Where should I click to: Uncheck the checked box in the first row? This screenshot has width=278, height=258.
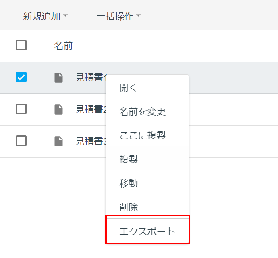click(x=21, y=77)
